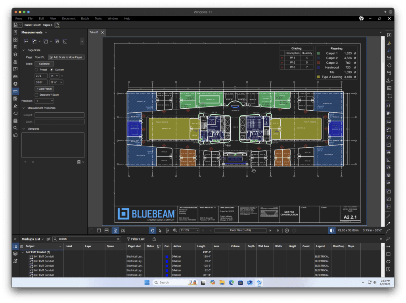
Task: Select the Length measurement tool
Action: coord(26,41)
